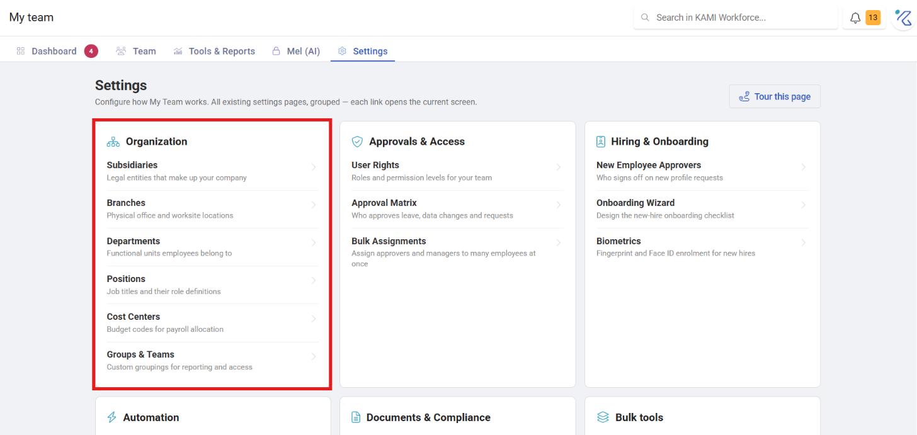Click the chevron beside Departments

tap(314, 243)
